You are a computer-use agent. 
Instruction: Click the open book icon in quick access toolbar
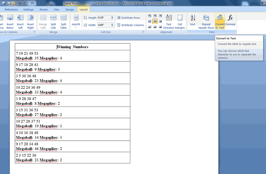click(x=9, y=3)
